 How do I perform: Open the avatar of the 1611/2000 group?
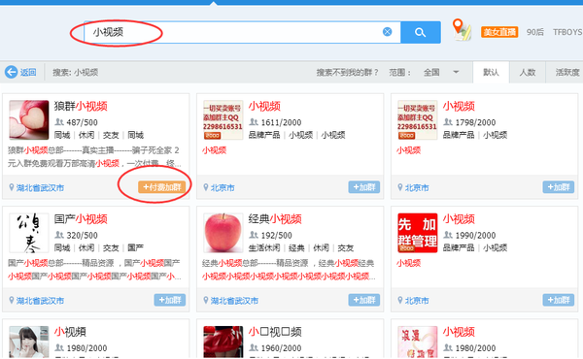(223, 120)
